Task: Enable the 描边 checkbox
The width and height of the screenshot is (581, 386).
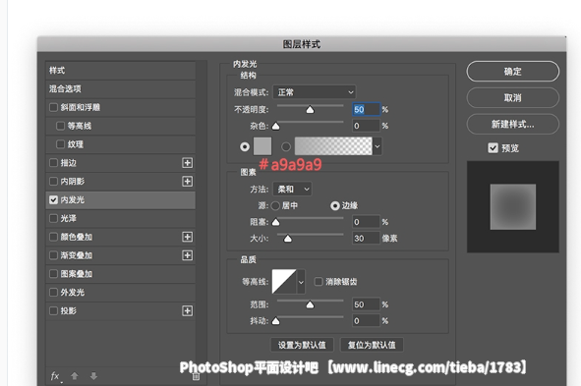Action: pos(53,163)
